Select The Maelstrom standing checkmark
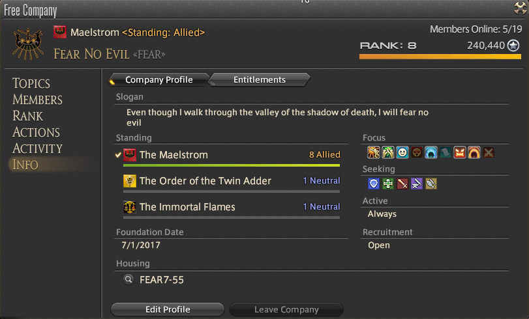This screenshot has height=319, width=529. pyautogui.click(x=118, y=155)
